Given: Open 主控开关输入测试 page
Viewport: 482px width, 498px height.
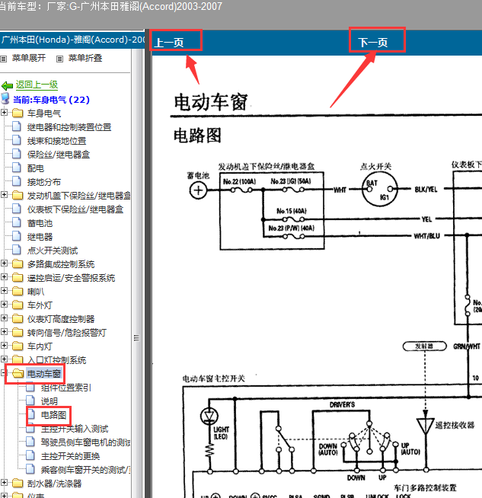Looking at the screenshot, I should (x=75, y=429).
